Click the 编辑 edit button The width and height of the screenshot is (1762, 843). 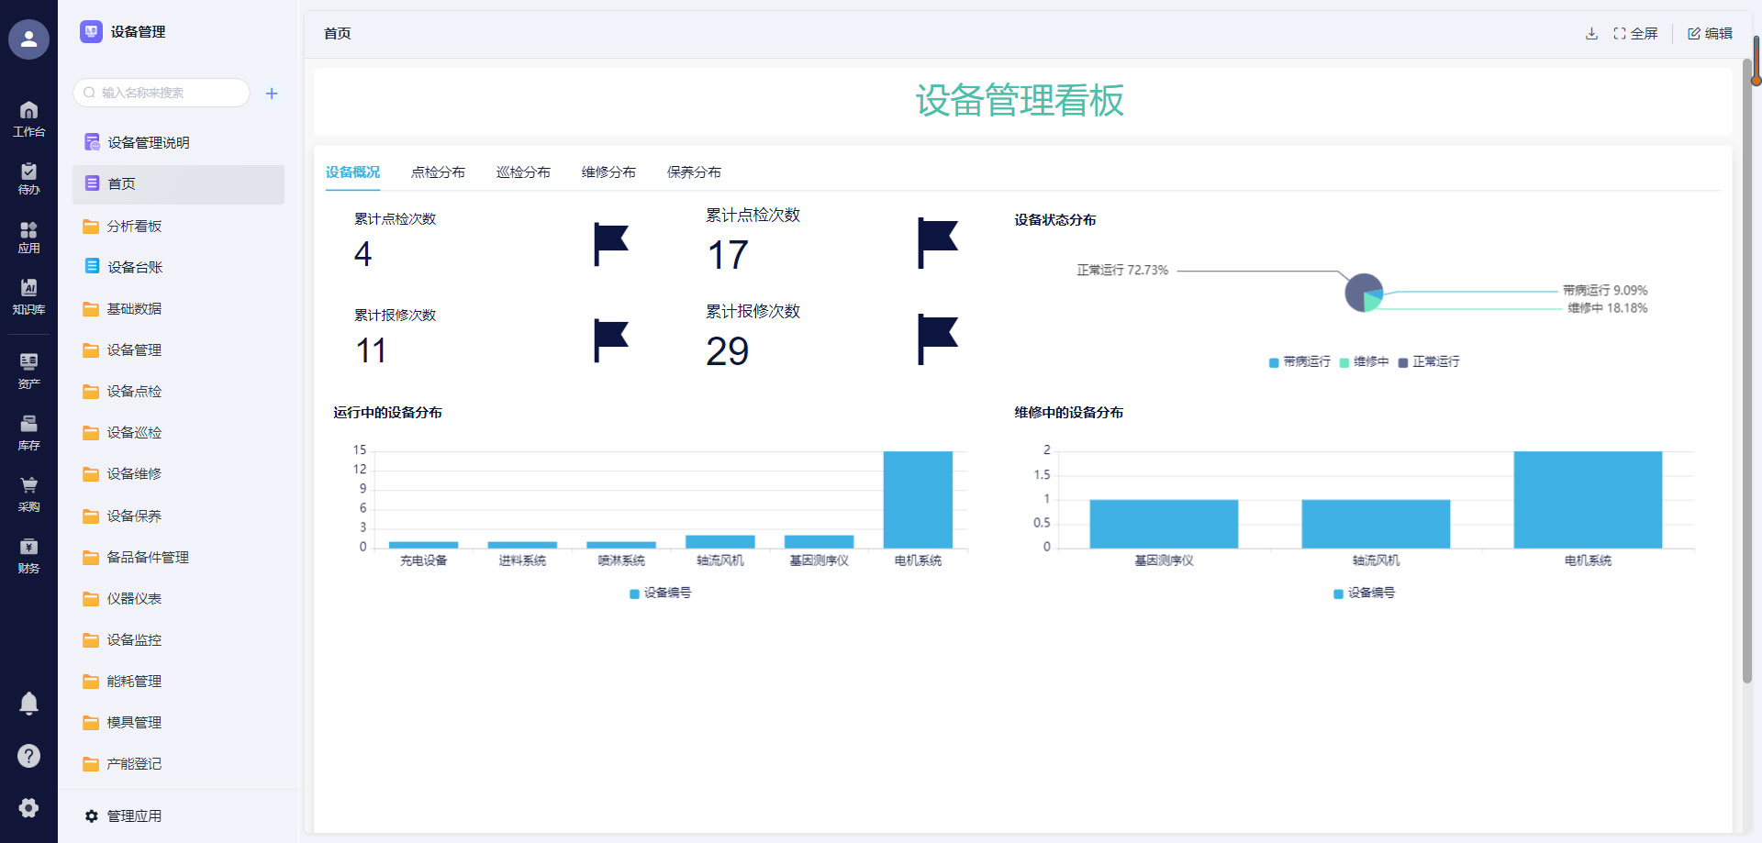1710,34
